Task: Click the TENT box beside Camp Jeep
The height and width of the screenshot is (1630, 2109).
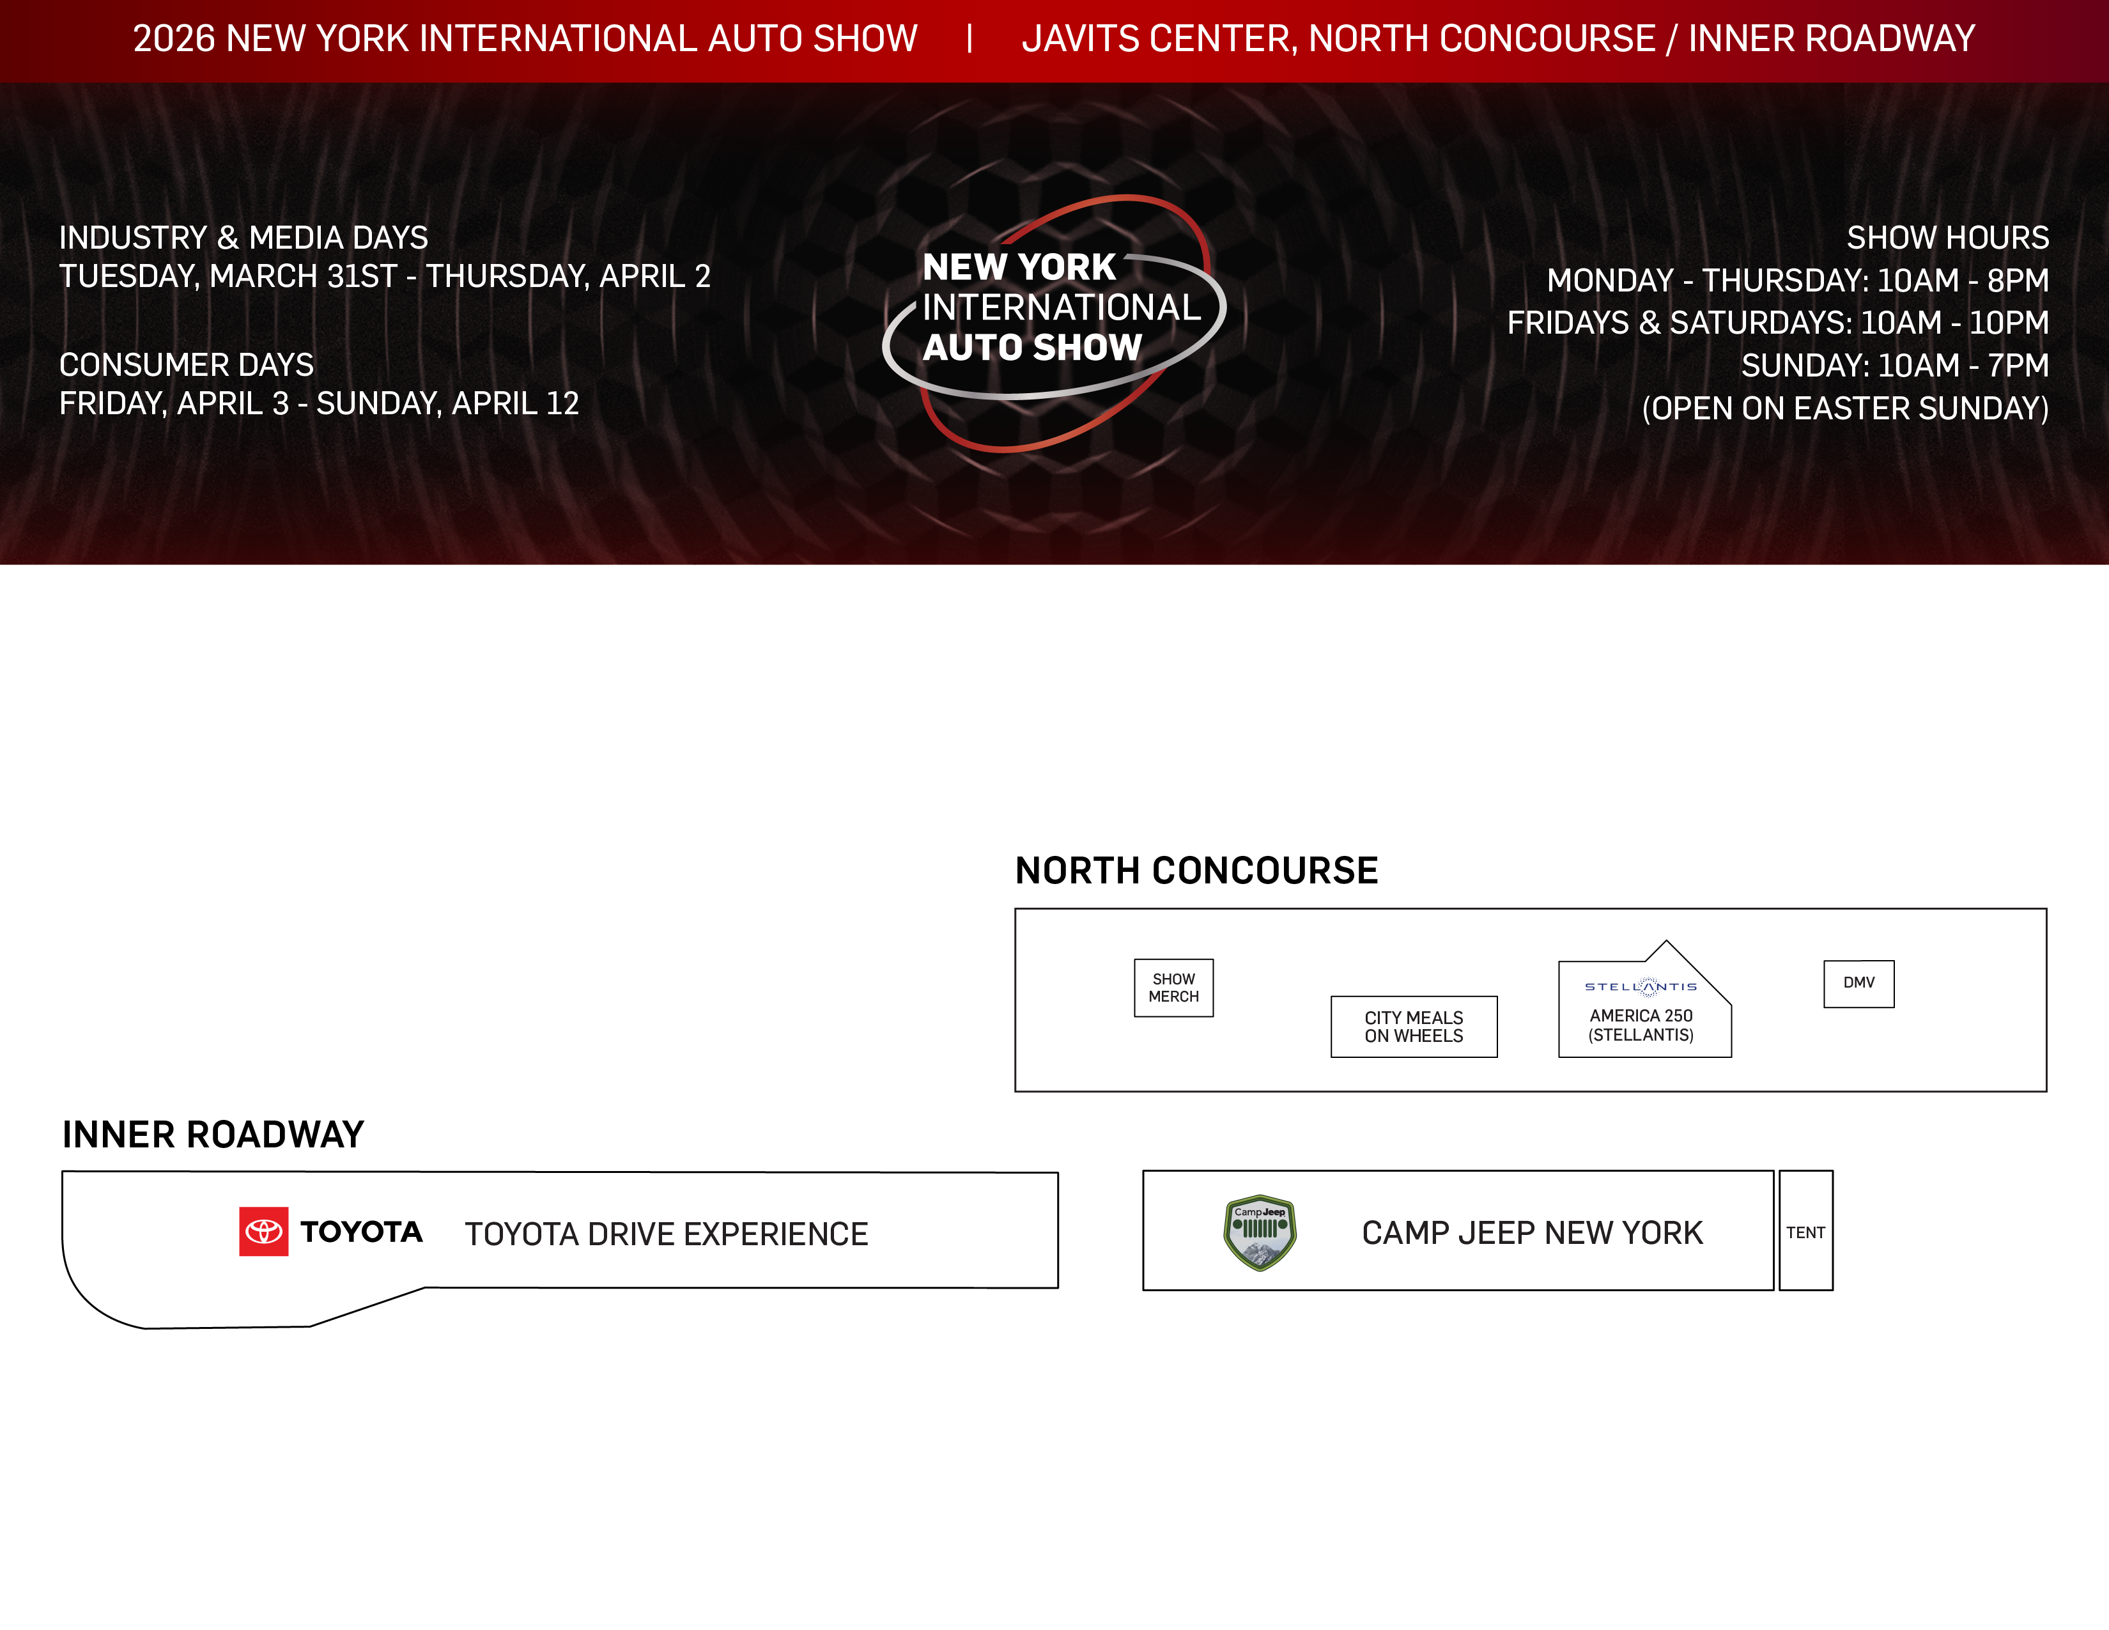Action: 1805,1231
